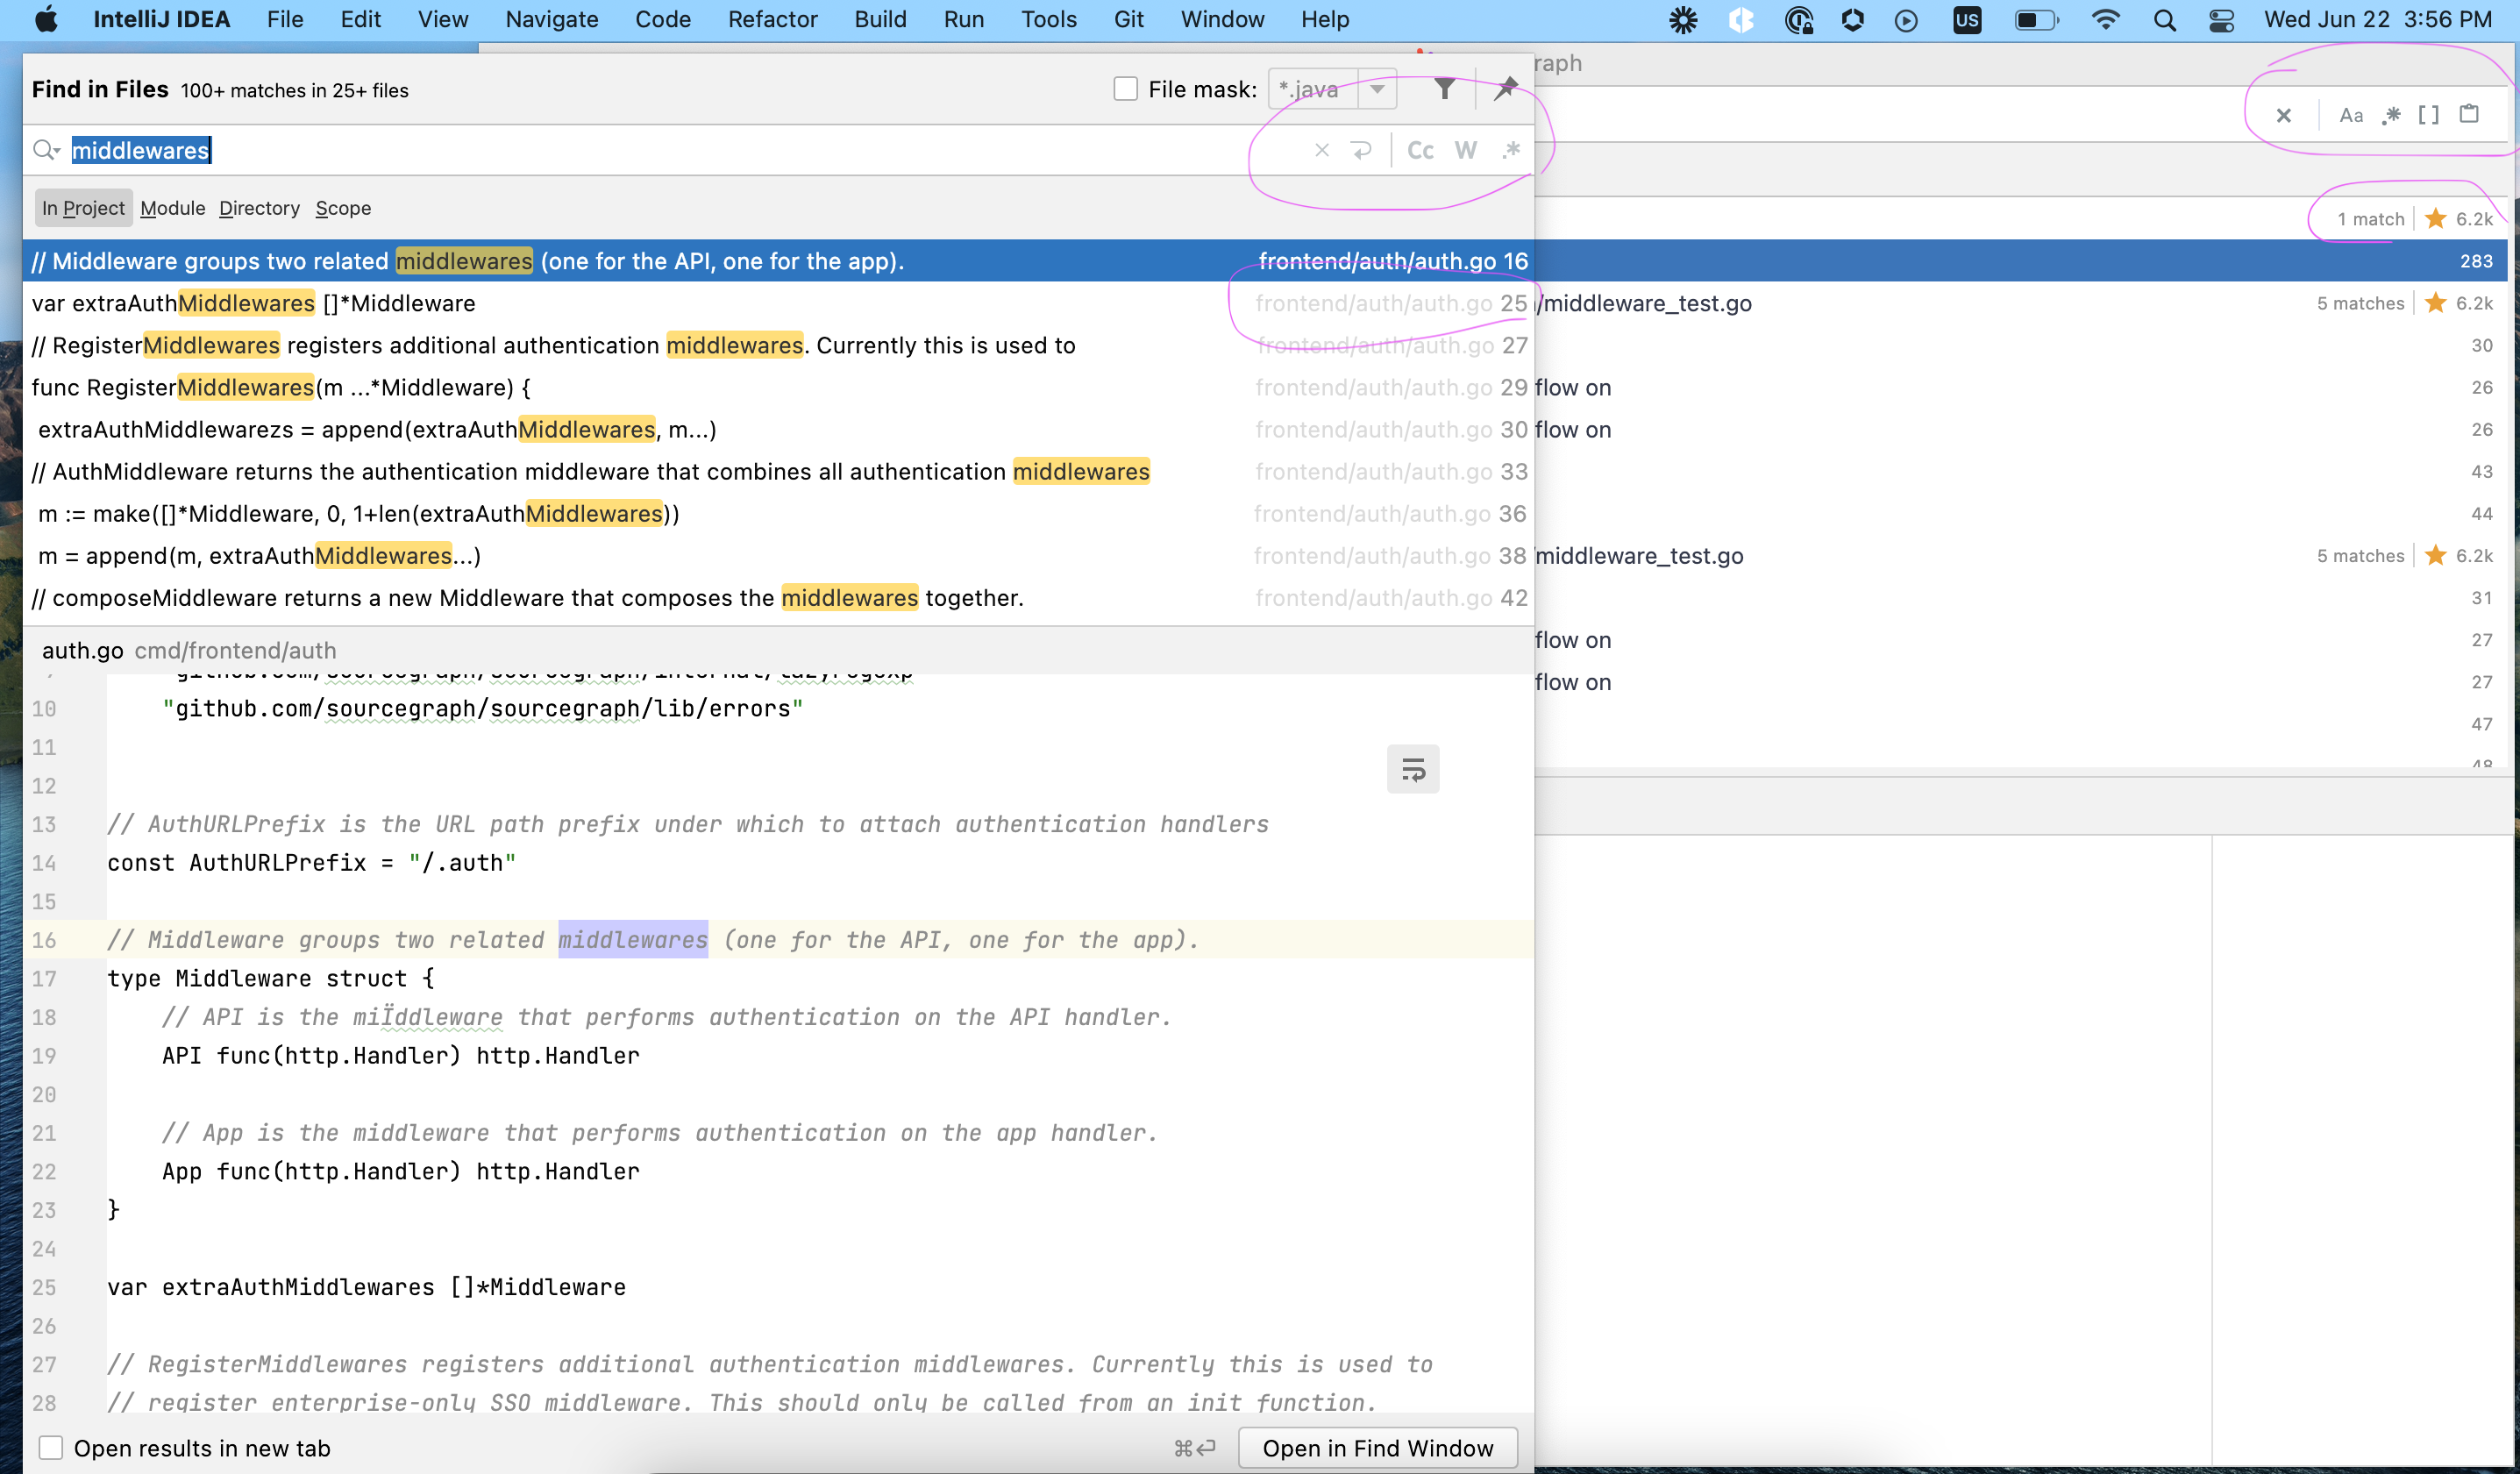Select result 'var extraAuthMiddlewares []*Middleware' line 25
Image resolution: width=2520 pixels, height=1474 pixels.
tap(779, 303)
